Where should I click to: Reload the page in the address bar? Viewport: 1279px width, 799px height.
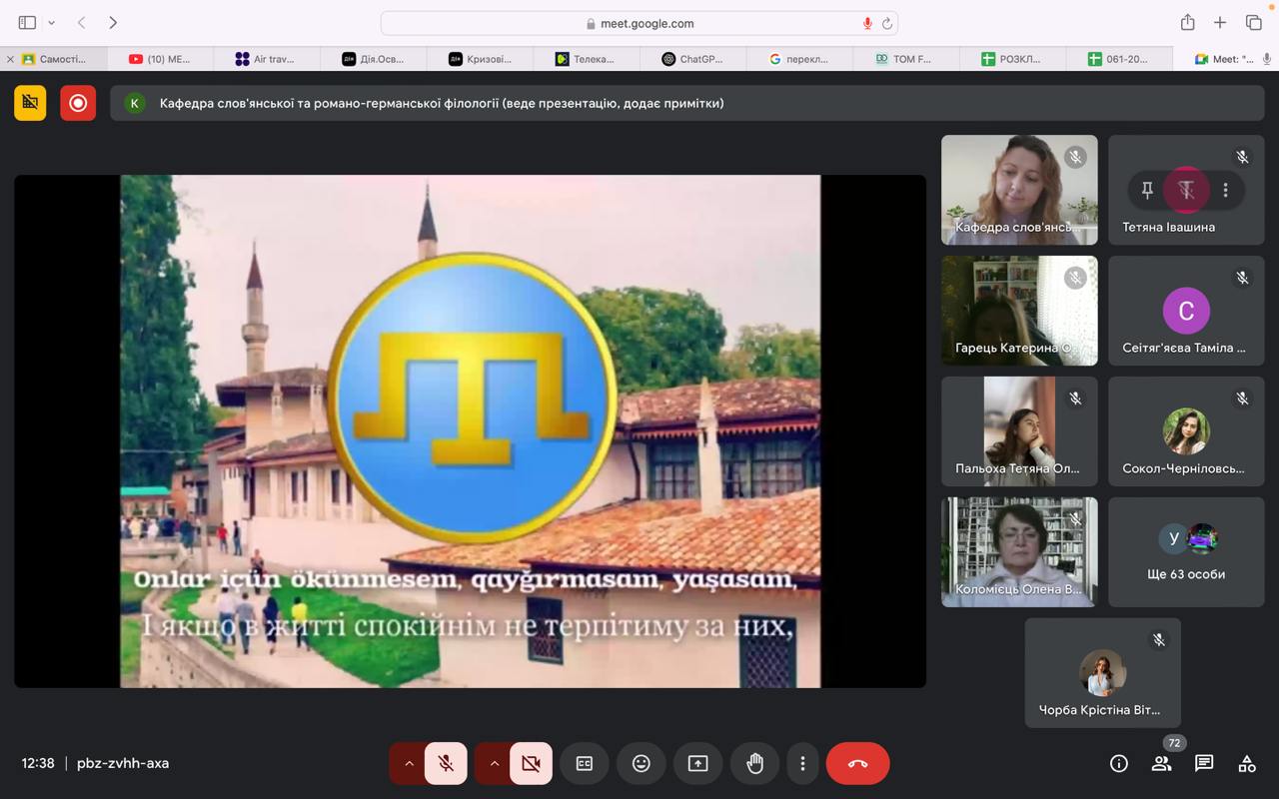pos(886,23)
